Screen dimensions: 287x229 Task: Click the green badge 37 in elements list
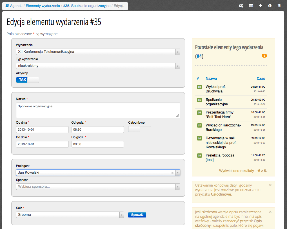coord(199,125)
